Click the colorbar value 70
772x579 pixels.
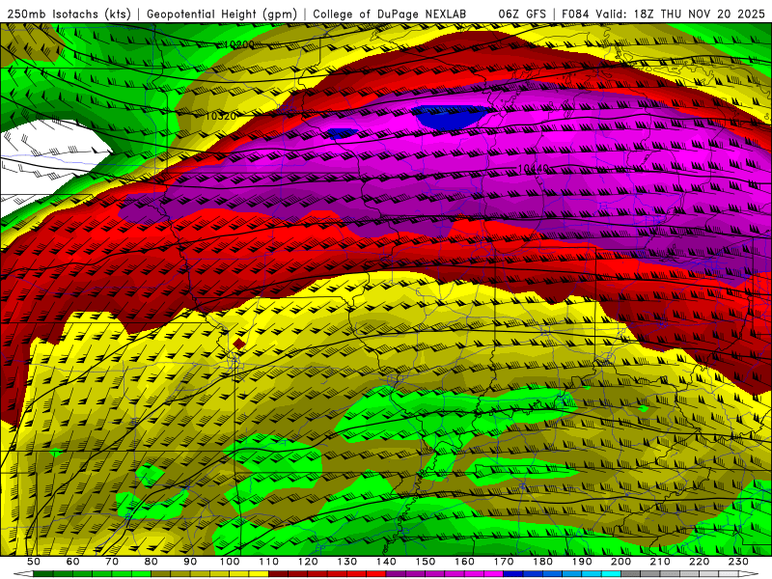pos(112,562)
